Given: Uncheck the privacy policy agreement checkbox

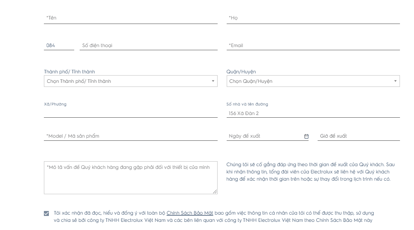Looking at the screenshot, I should (x=47, y=213).
